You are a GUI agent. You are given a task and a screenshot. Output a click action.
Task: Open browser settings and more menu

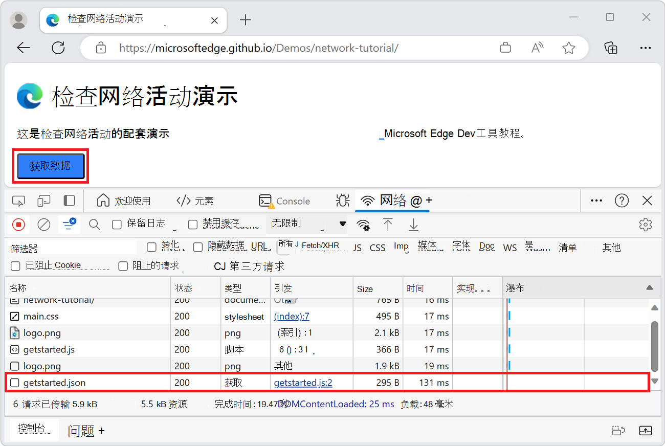[646, 48]
